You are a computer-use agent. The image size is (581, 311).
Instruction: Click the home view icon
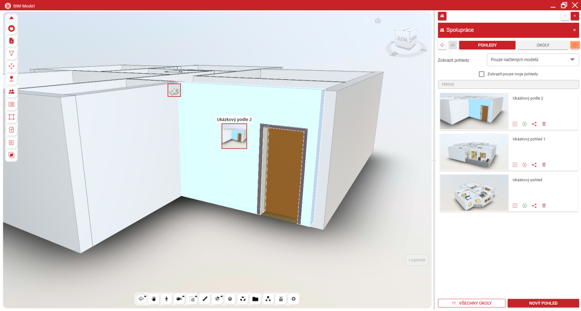point(378,21)
